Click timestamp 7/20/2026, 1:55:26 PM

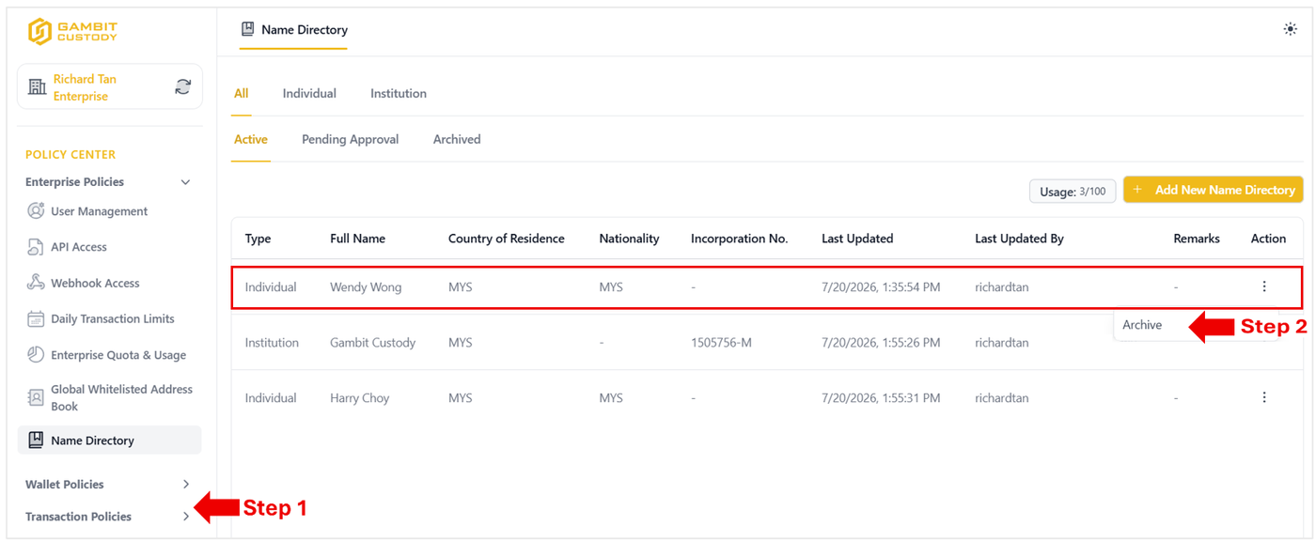click(x=881, y=343)
